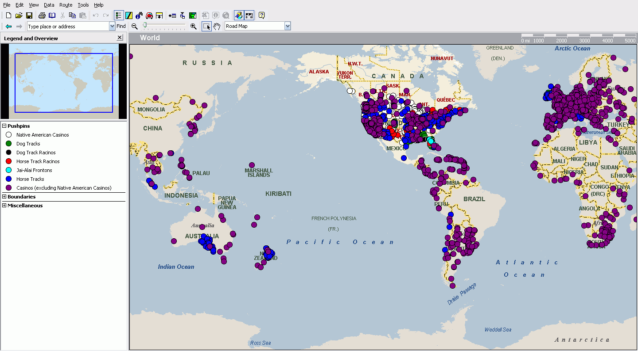This screenshot has width=638, height=351.
Task: Click the Find Nearby Places binoculars icon
Action: pos(139,15)
